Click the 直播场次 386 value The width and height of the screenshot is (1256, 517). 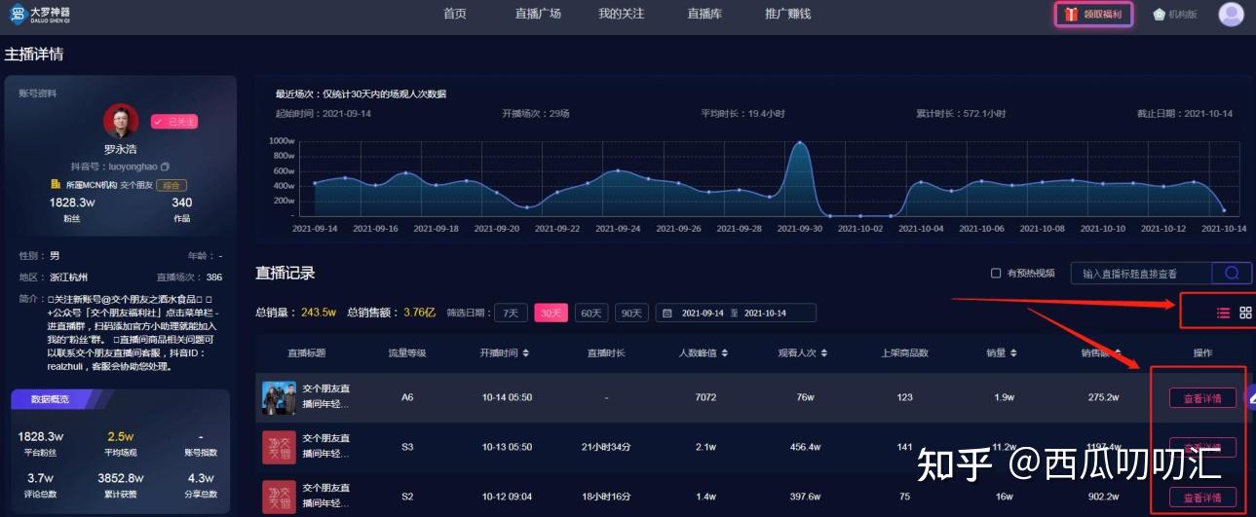[213, 277]
